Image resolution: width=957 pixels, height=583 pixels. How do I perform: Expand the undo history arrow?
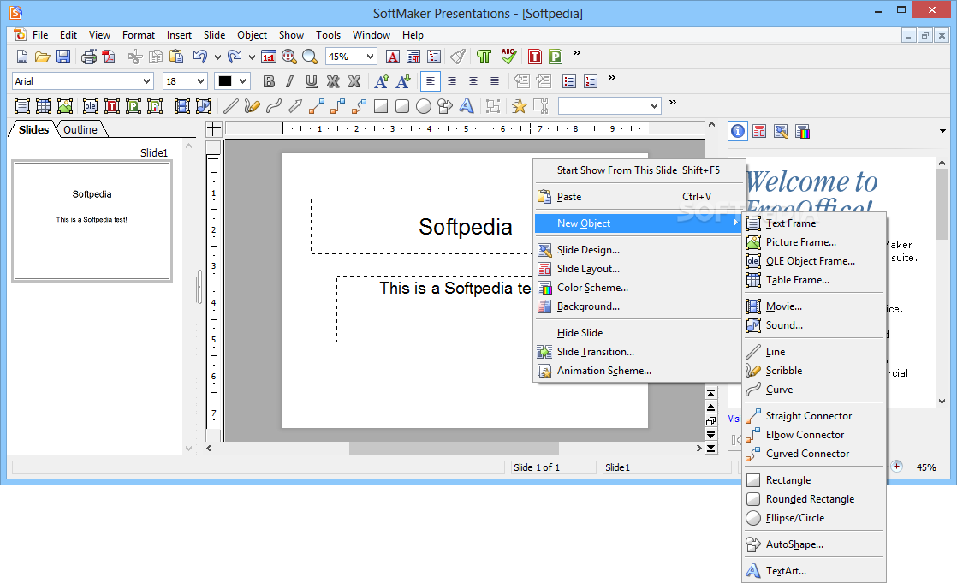[x=217, y=57]
